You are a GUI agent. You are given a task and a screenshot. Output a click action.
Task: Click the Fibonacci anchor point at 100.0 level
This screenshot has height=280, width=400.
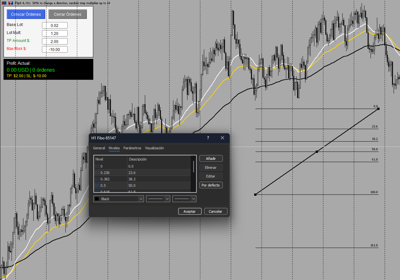[x=255, y=194]
